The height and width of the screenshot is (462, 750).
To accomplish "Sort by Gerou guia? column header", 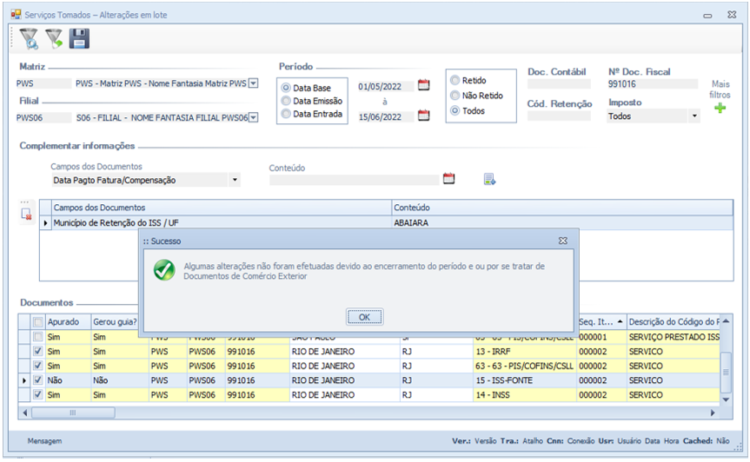I will [x=114, y=322].
